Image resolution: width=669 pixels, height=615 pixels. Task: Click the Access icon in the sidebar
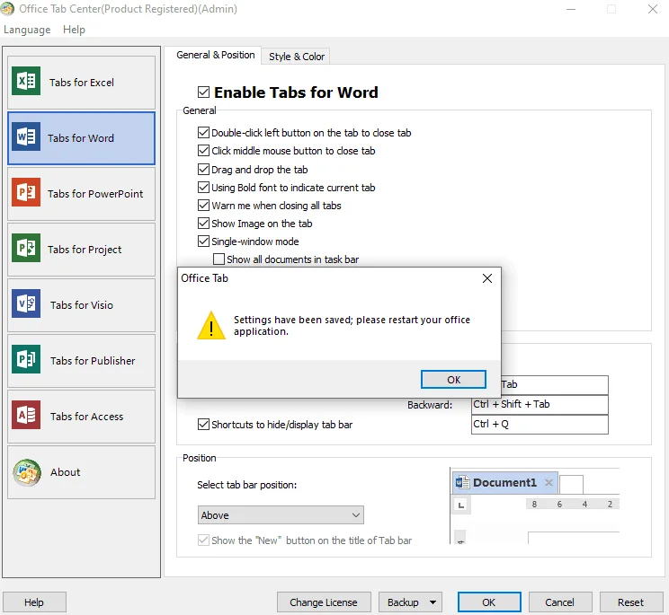tap(26, 415)
